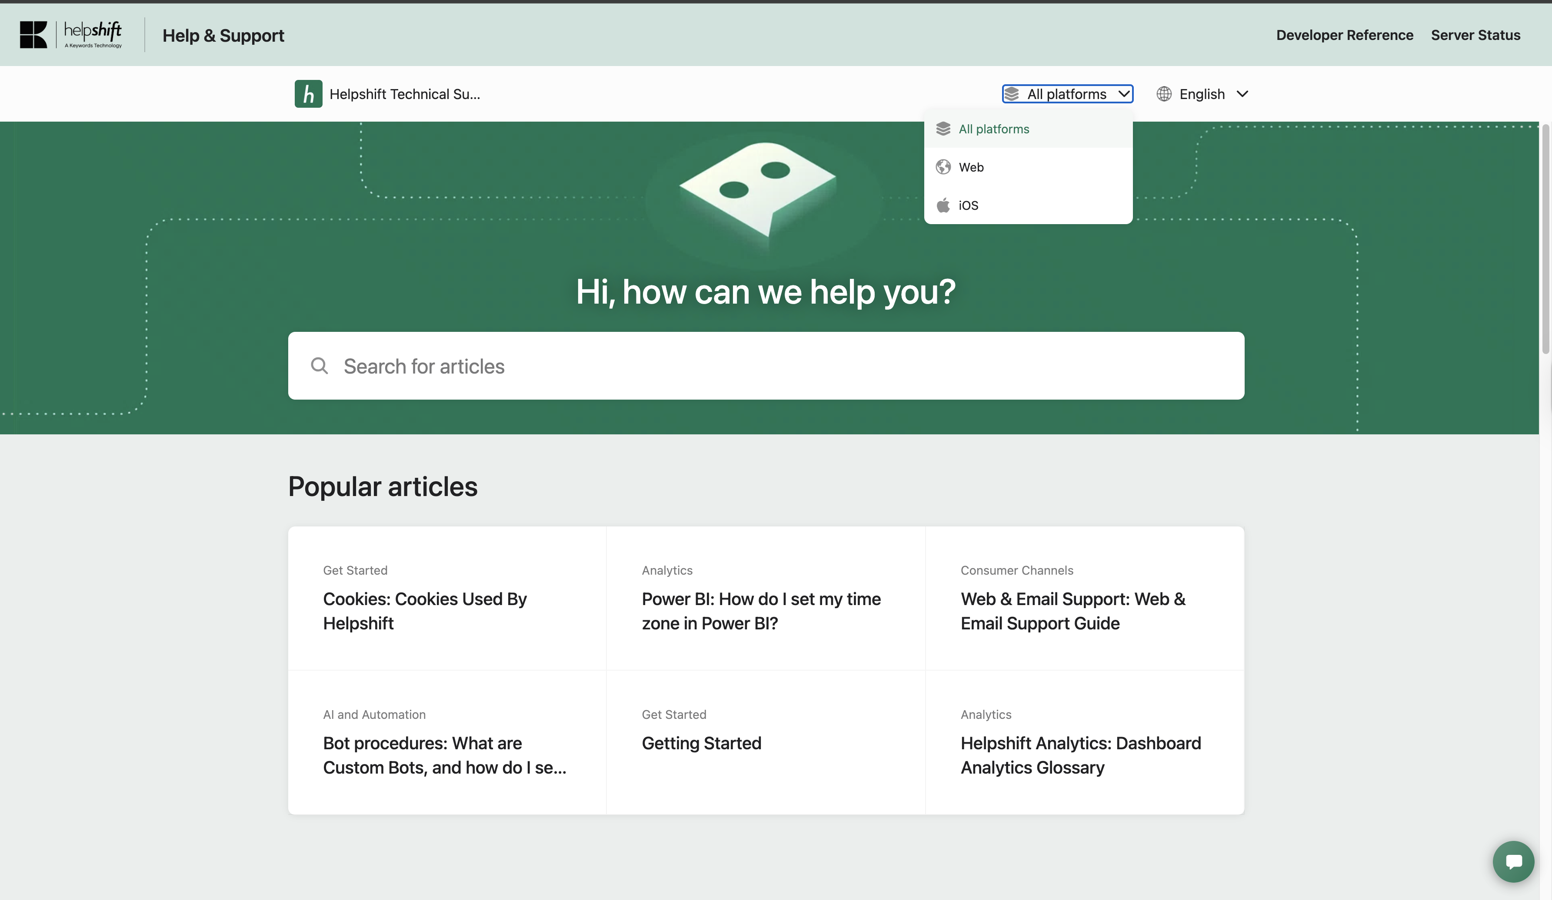Click the Help & Support title
Image resolution: width=1552 pixels, height=900 pixels.
pos(223,36)
